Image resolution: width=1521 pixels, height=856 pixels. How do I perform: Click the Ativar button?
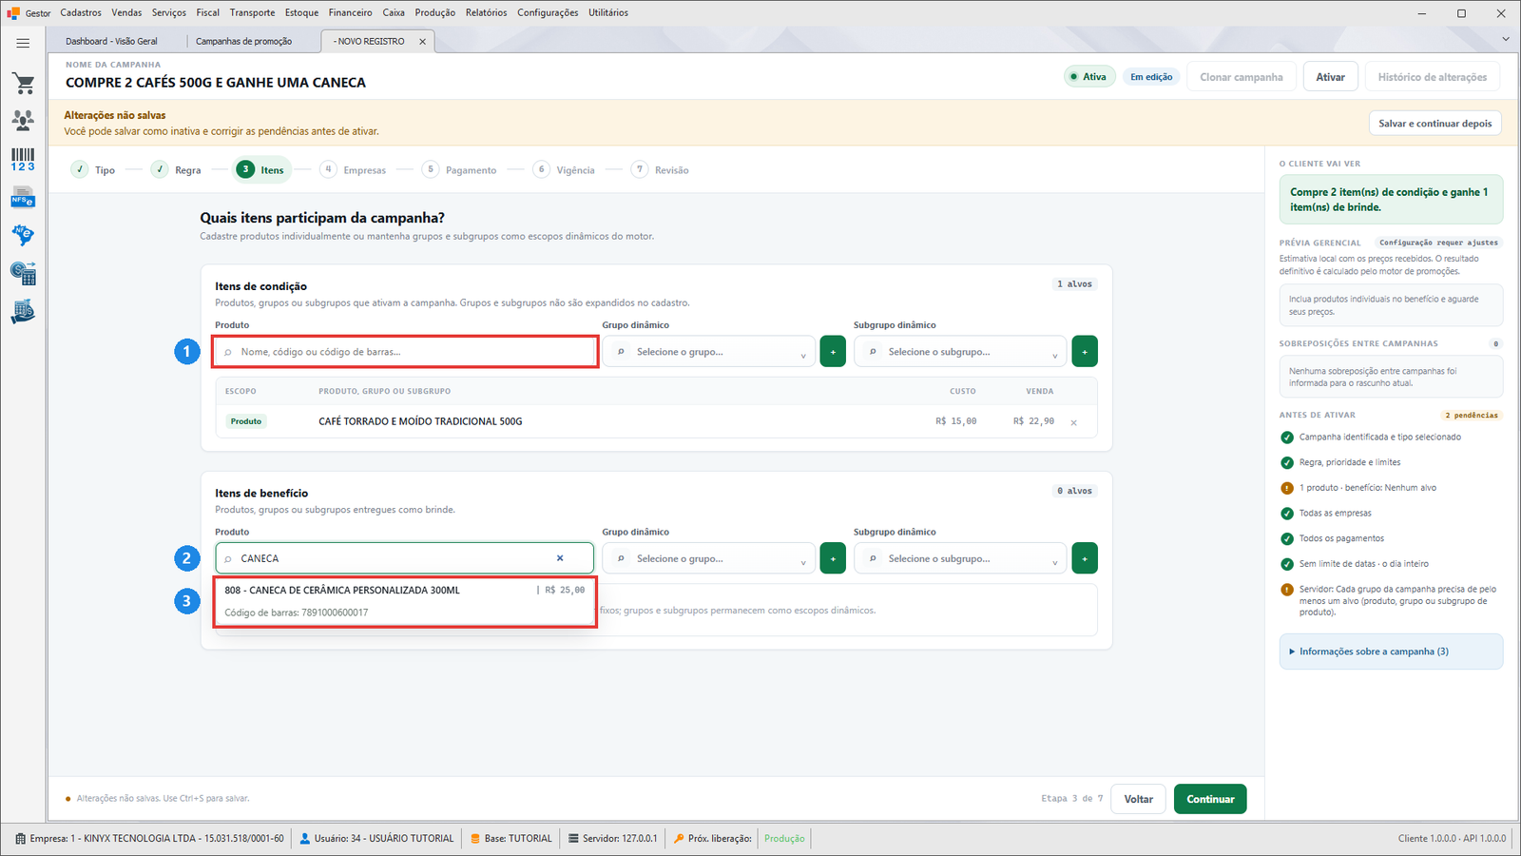point(1330,77)
